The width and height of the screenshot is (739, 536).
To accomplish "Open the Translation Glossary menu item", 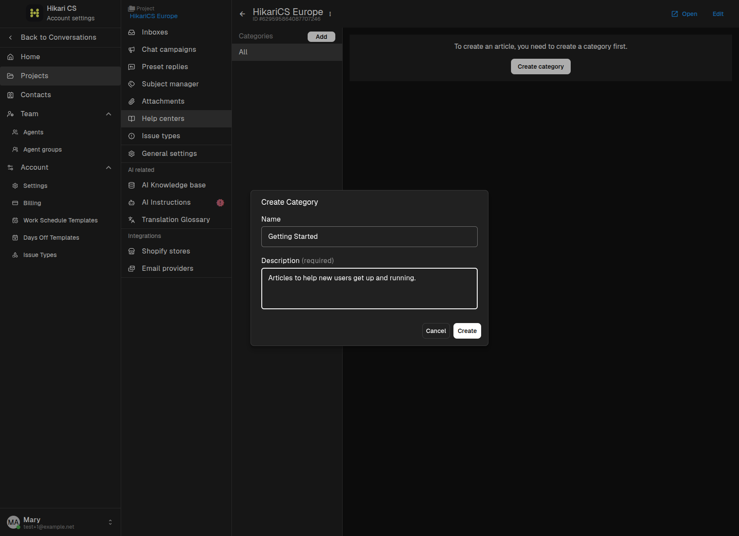I will click(x=176, y=220).
